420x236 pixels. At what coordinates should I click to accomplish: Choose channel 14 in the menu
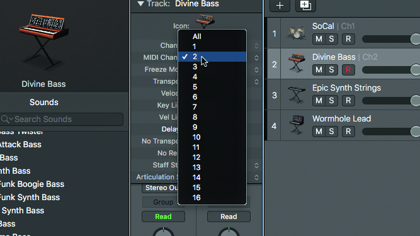click(212, 177)
